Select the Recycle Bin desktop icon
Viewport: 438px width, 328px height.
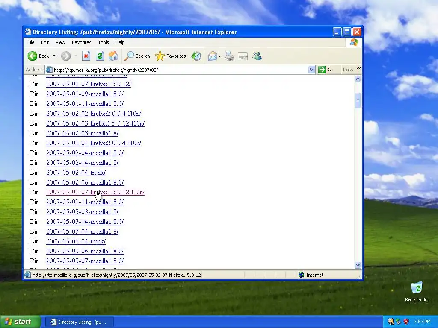click(x=417, y=292)
